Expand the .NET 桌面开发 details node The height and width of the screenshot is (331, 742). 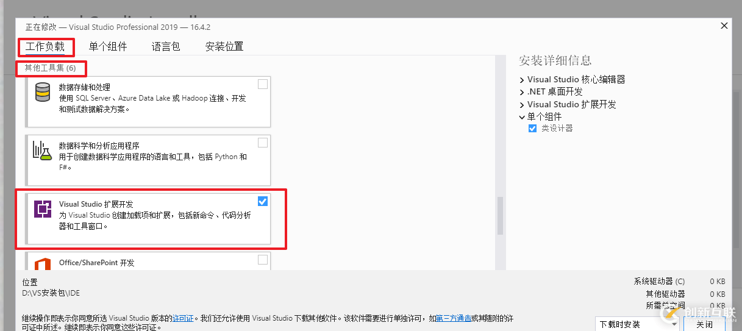522,92
